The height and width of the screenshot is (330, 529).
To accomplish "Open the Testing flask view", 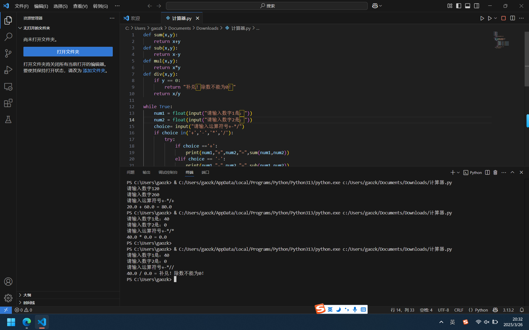I will click(x=8, y=119).
